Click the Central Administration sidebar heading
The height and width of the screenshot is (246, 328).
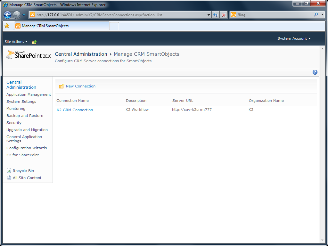[21, 85]
